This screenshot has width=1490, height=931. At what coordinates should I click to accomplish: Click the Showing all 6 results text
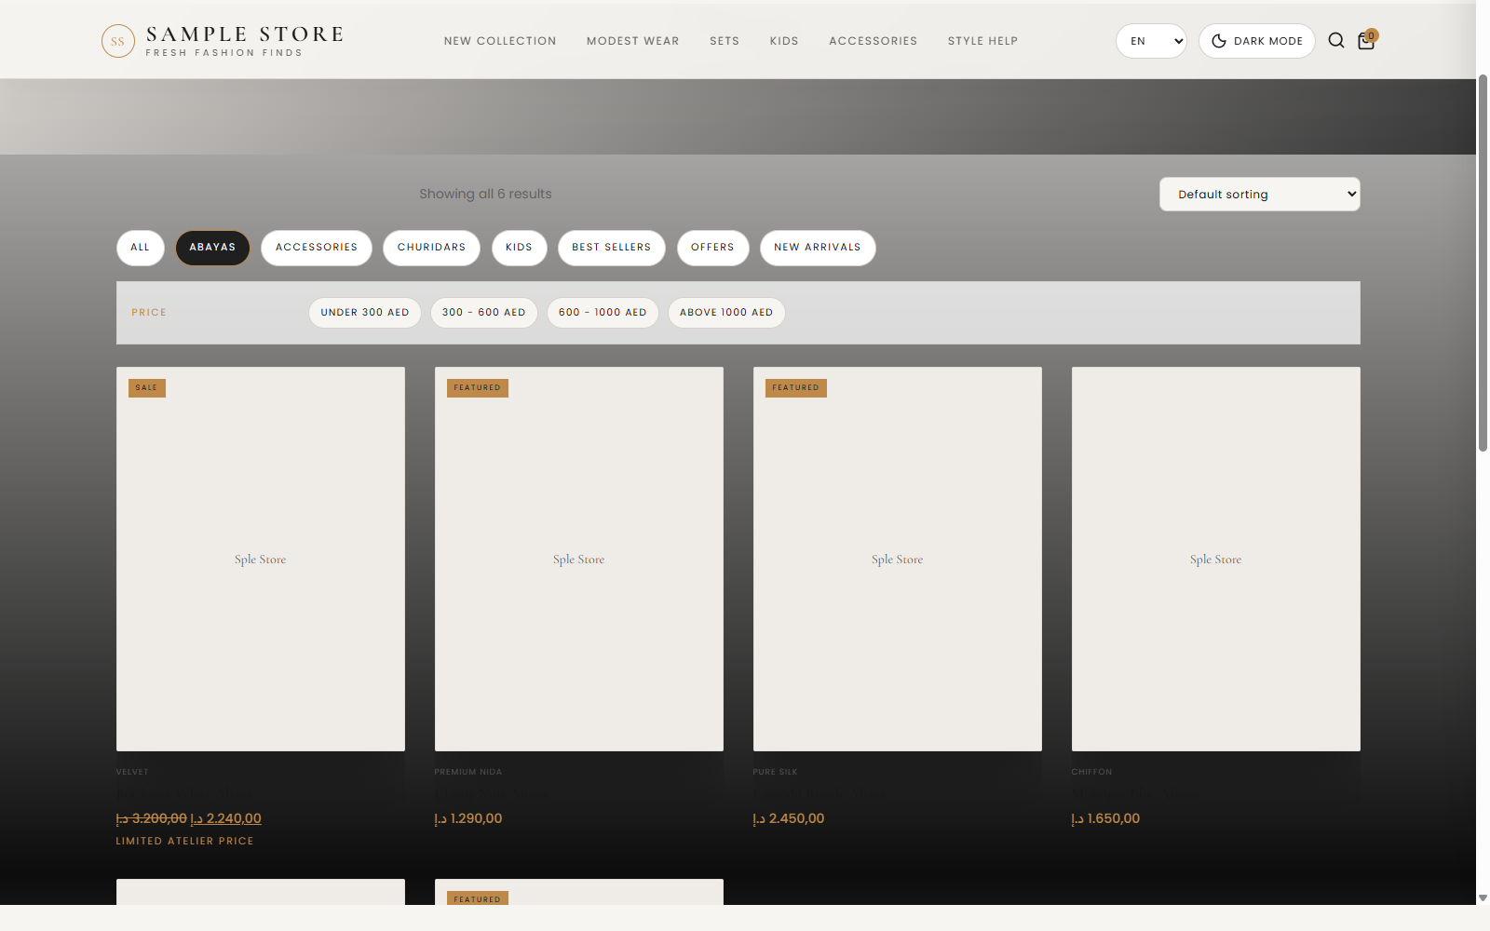[x=485, y=194]
